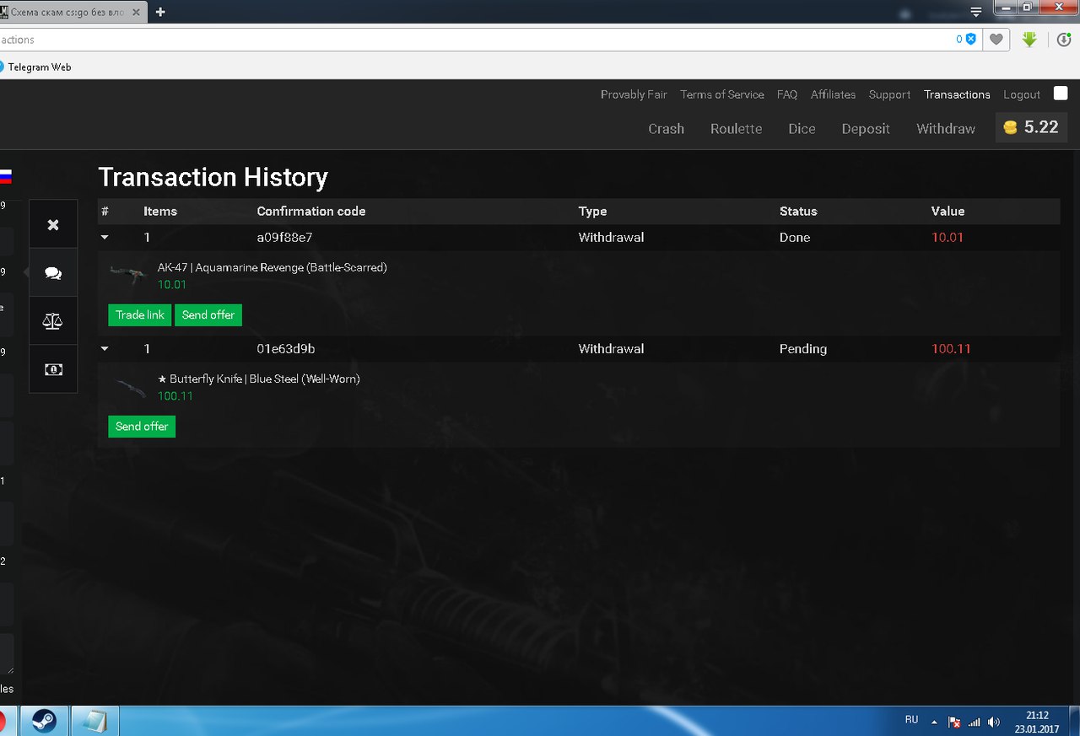Collapse the a09f88e7 withdrawal row
Image resolution: width=1080 pixels, height=736 pixels.
tap(105, 238)
